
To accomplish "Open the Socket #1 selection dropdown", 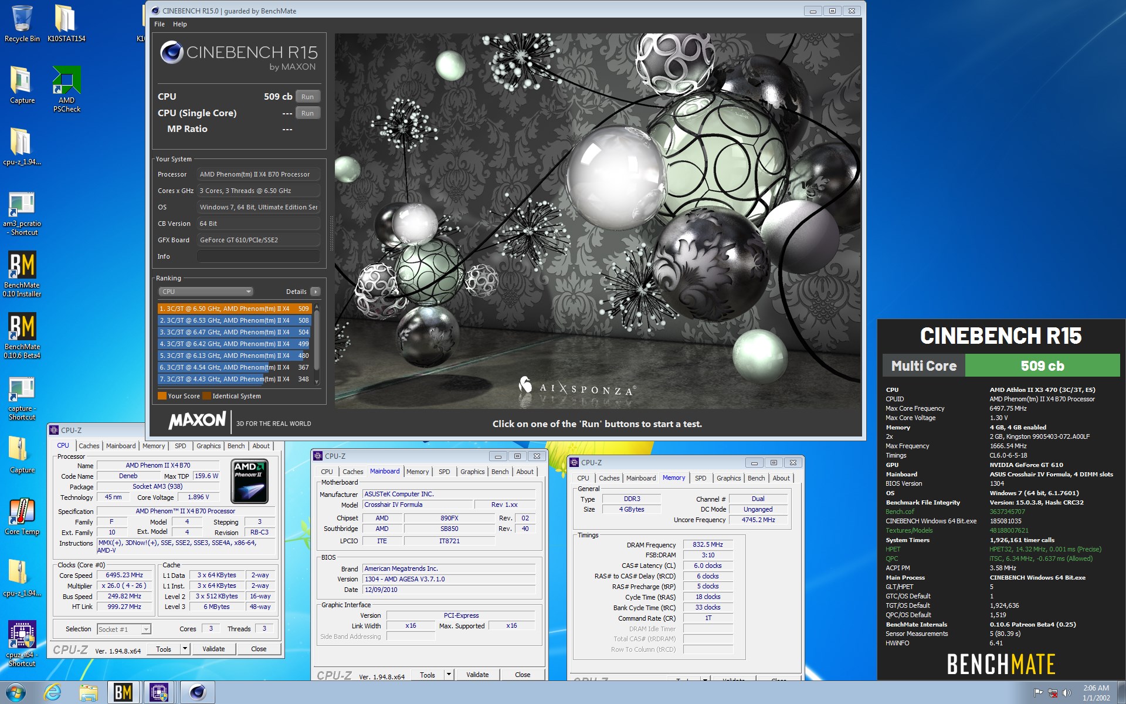I will [x=124, y=629].
